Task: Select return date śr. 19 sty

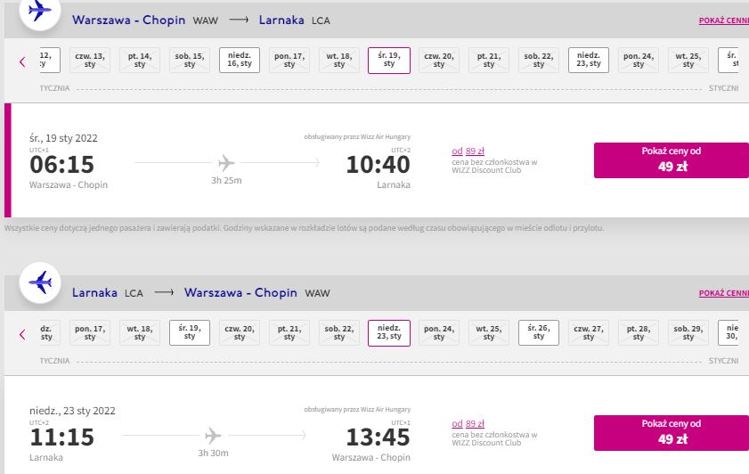Action: tap(190, 332)
